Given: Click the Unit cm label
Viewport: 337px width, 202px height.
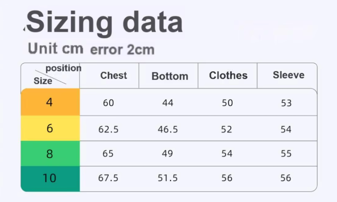Looking at the screenshot, I should pyautogui.click(x=56, y=48).
